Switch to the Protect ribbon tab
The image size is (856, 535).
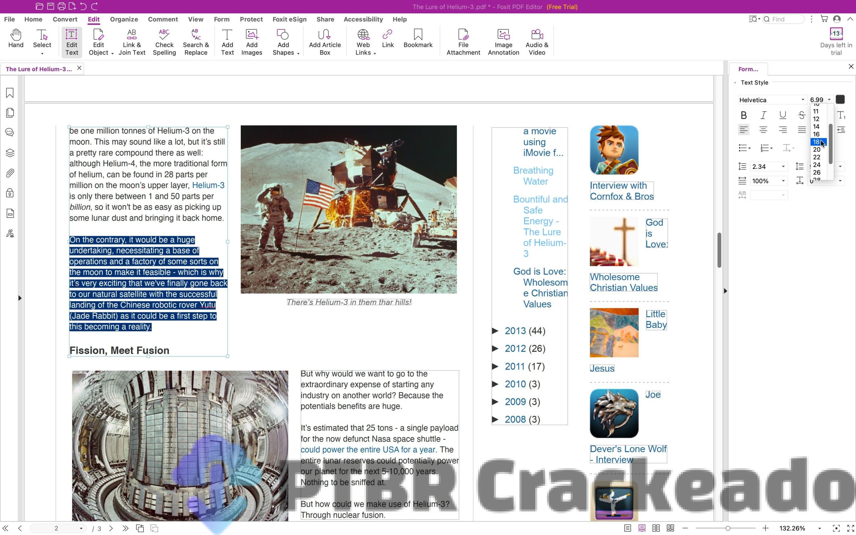tap(251, 19)
